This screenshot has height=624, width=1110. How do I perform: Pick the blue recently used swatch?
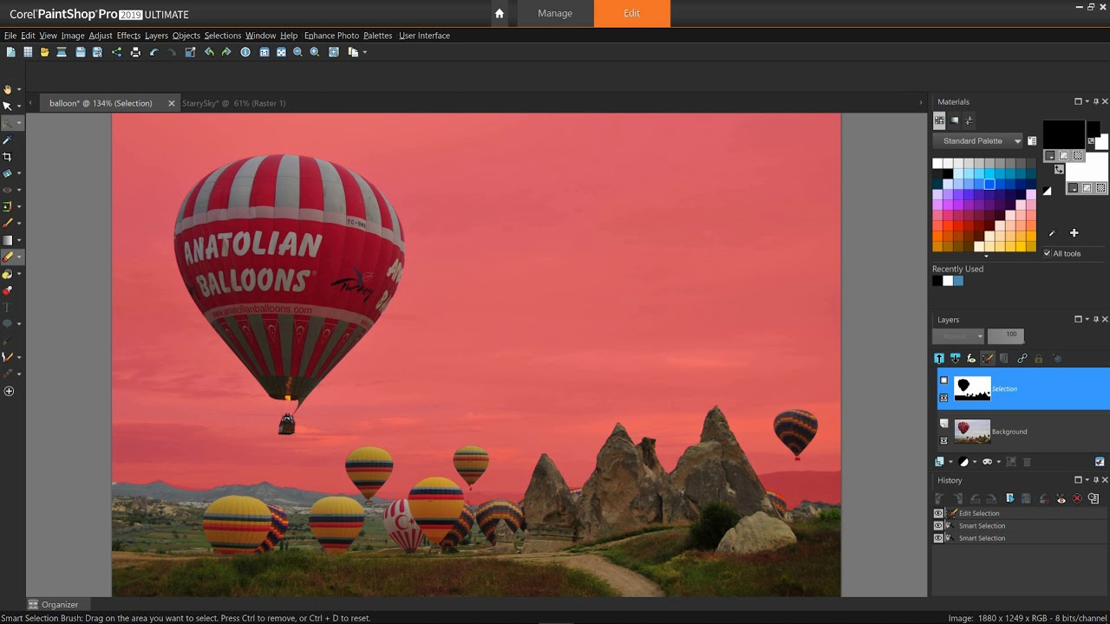coord(958,281)
